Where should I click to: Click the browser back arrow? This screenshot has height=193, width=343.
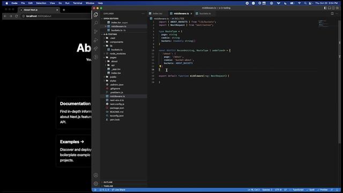click(5, 16)
